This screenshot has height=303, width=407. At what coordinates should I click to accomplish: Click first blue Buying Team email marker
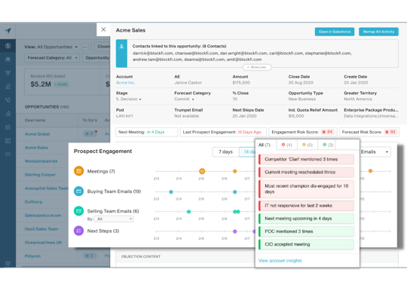pyautogui.click(x=171, y=192)
